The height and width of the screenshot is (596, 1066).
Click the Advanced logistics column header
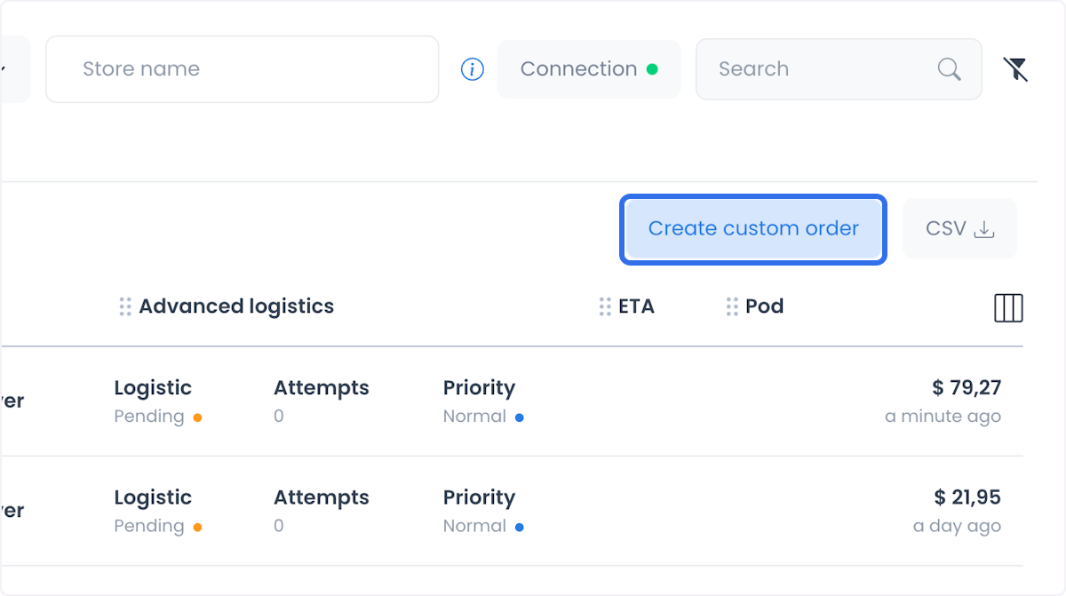(236, 306)
